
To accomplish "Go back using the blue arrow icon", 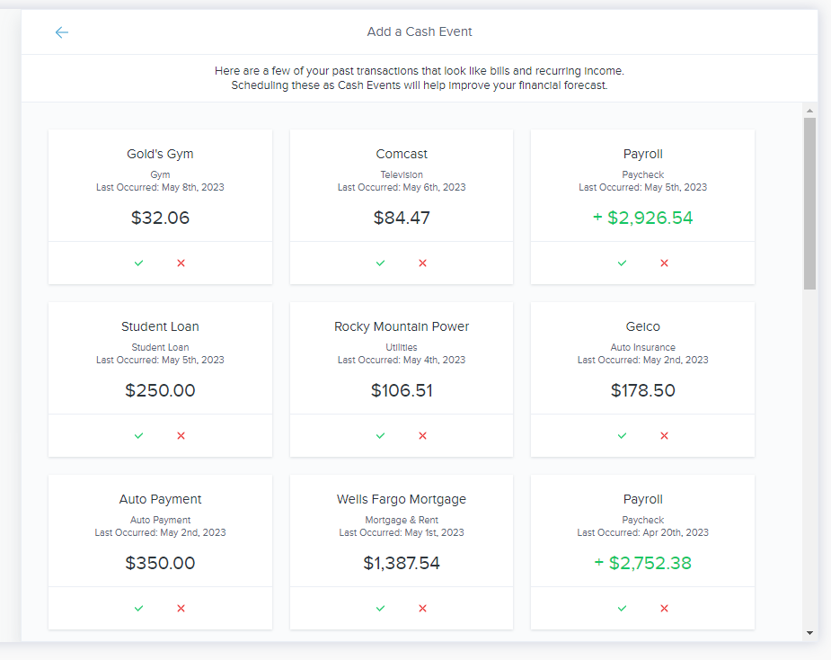I will click(x=61, y=32).
